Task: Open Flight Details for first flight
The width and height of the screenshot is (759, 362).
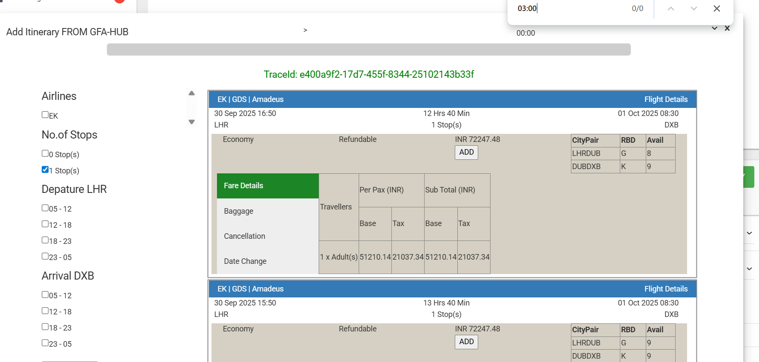Action: coord(665,99)
